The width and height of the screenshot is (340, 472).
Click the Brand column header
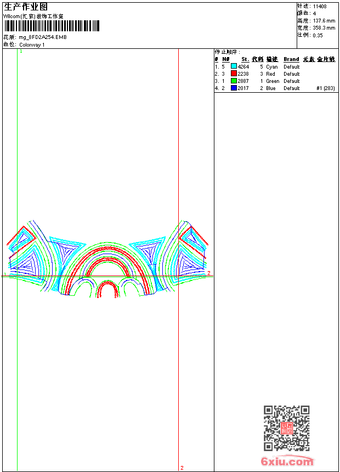tap(291, 59)
